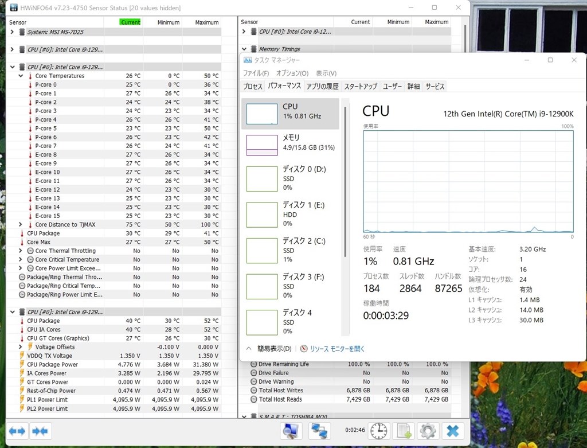Screen dimensions: 587x448
Task: Switch to the スタートアップ tab
Action: click(361, 87)
